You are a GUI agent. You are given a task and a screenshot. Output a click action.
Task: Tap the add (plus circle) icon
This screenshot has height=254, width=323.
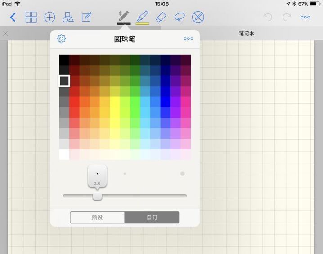(x=49, y=17)
